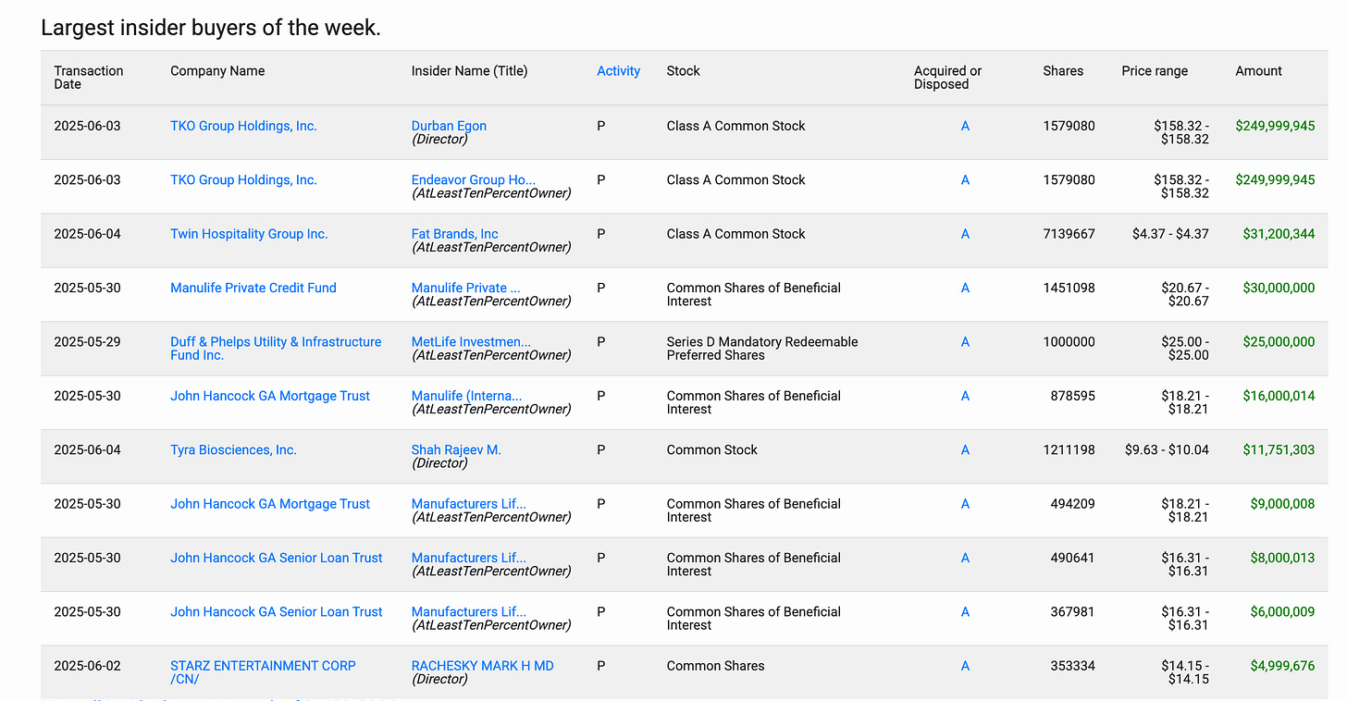Select the 2025-06-02 transaction date
The width and height of the screenshot is (1347, 701).
click(87, 666)
